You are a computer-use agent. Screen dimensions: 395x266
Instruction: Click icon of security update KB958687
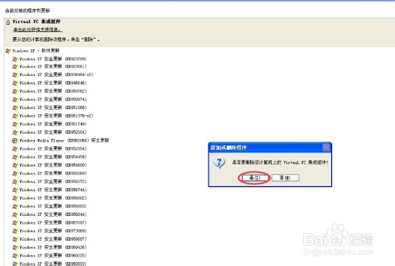[15, 239]
